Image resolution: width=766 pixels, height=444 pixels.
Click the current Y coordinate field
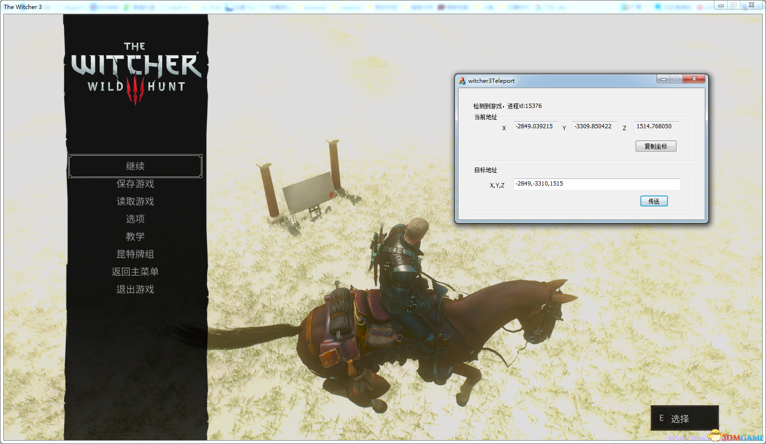tap(594, 127)
